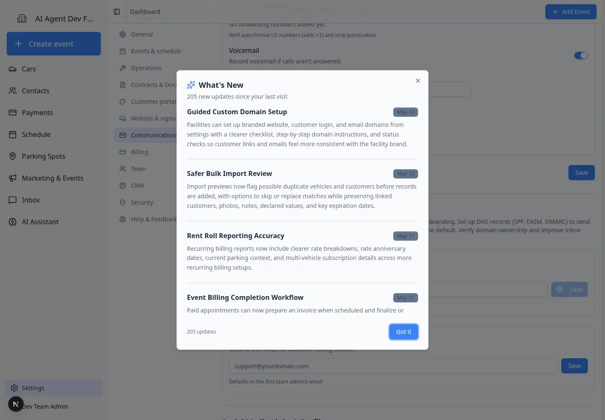Click the General globe icon
Image resolution: width=605 pixels, height=420 pixels.
coord(123,34)
